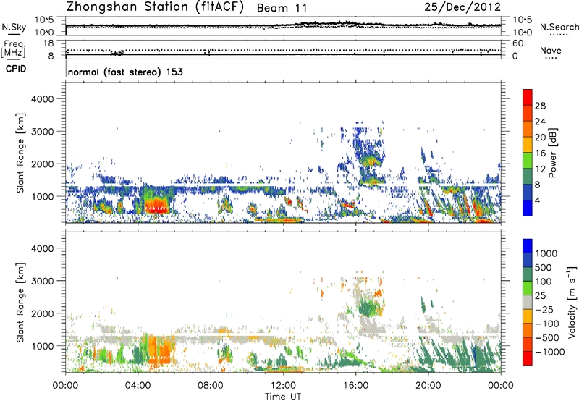Click the 'Power [dB]' colorbar label
Screen dimensions: 579x401
pos(552,153)
